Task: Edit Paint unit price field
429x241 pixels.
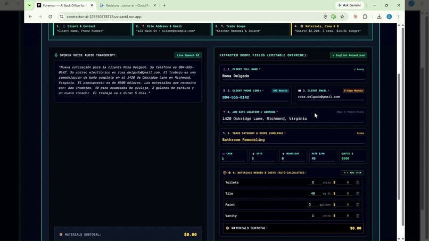Action: [344, 205]
